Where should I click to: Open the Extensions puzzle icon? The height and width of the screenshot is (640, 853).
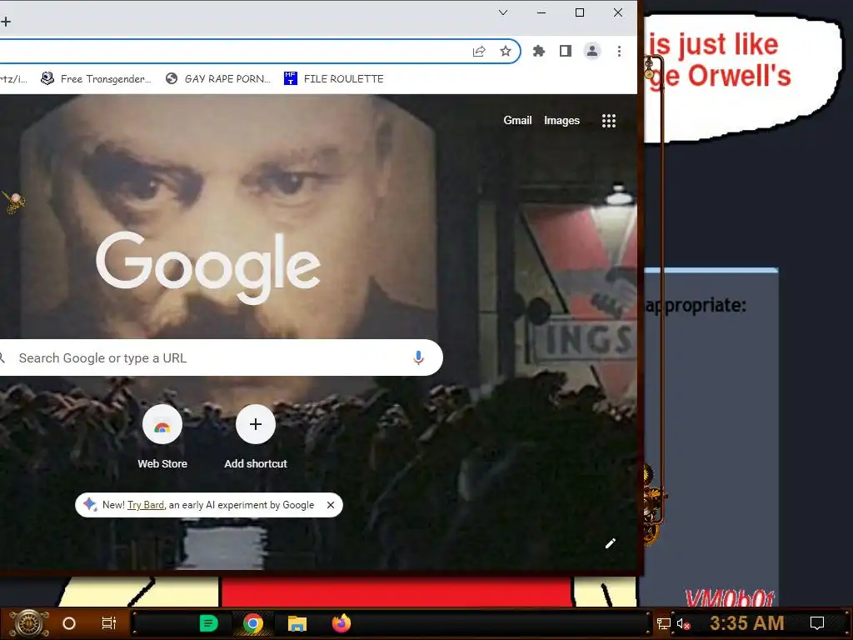click(539, 51)
